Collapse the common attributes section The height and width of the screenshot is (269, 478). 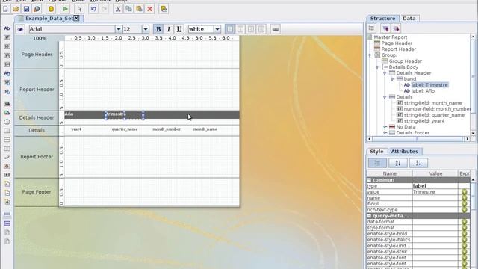pos(369,180)
